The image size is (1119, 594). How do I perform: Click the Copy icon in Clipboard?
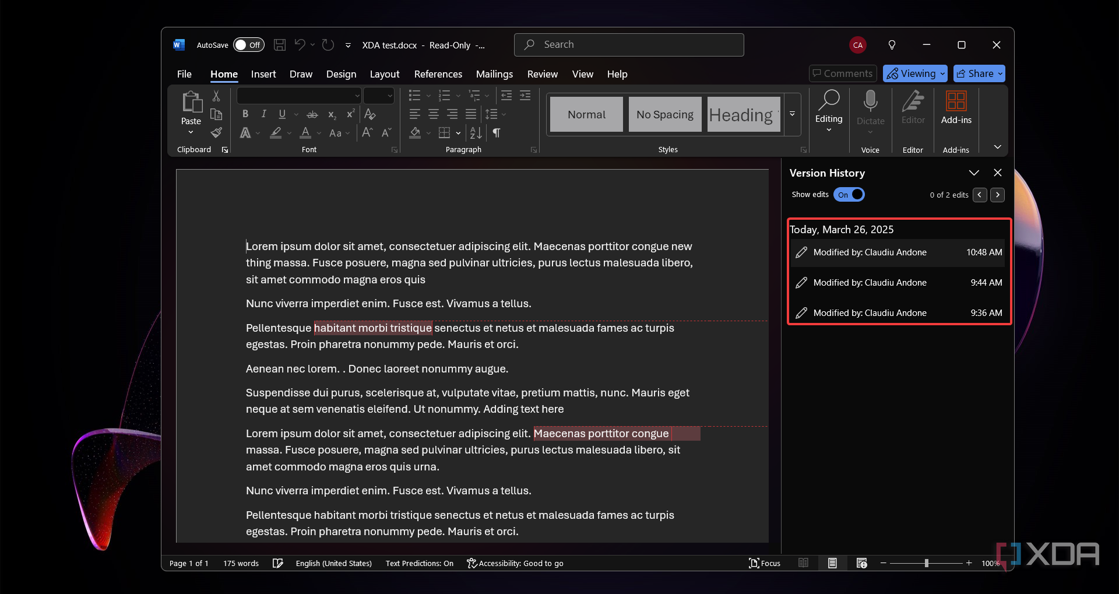(216, 114)
